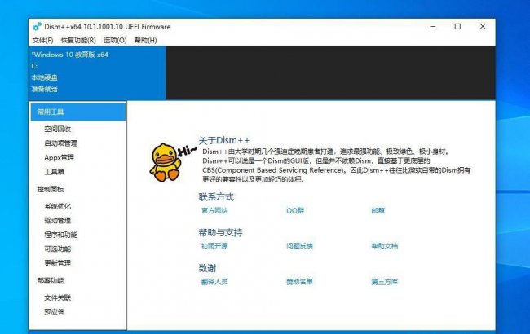530x334 pixels.
Task: Click the Dism++ app icon in title bar
Action: [x=37, y=26]
